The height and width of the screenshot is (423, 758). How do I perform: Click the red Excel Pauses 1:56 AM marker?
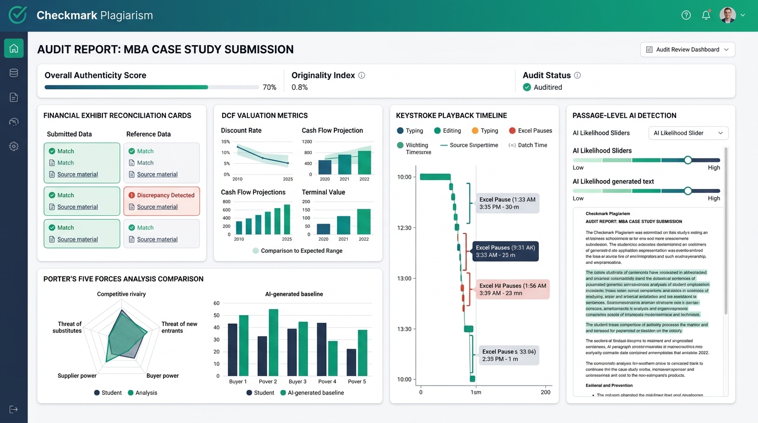pyautogui.click(x=512, y=289)
